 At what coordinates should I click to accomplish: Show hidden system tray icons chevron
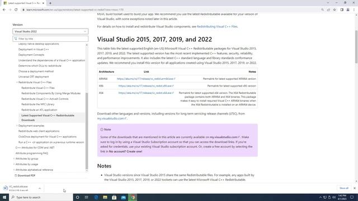pos(321,197)
